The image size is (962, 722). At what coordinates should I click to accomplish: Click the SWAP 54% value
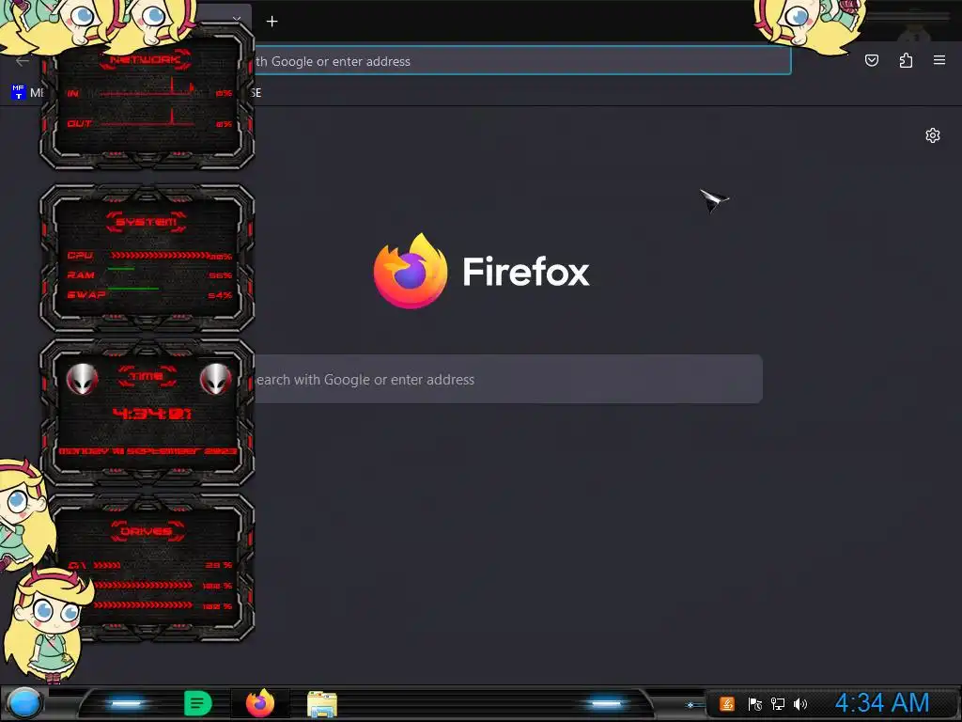(x=220, y=295)
